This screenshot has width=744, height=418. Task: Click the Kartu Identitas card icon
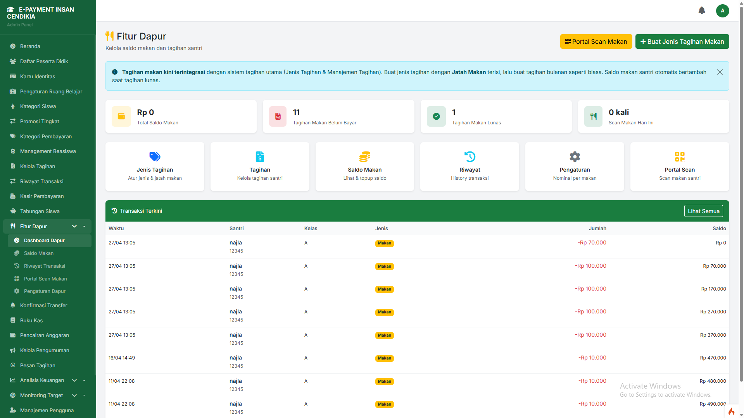(x=13, y=76)
